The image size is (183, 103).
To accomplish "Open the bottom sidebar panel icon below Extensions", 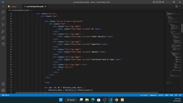I will (3, 44).
